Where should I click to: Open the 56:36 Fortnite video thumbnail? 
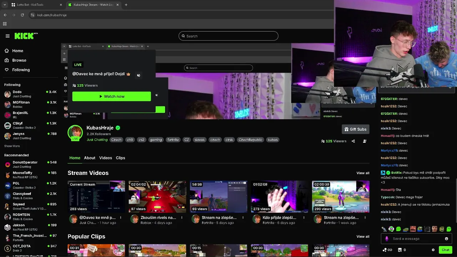219,197
